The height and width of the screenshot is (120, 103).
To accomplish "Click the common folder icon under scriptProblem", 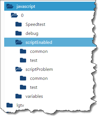I will [23, 78].
